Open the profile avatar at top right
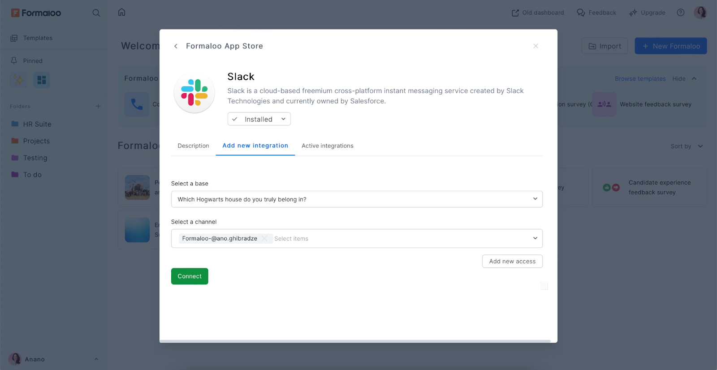 pos(700,13)
